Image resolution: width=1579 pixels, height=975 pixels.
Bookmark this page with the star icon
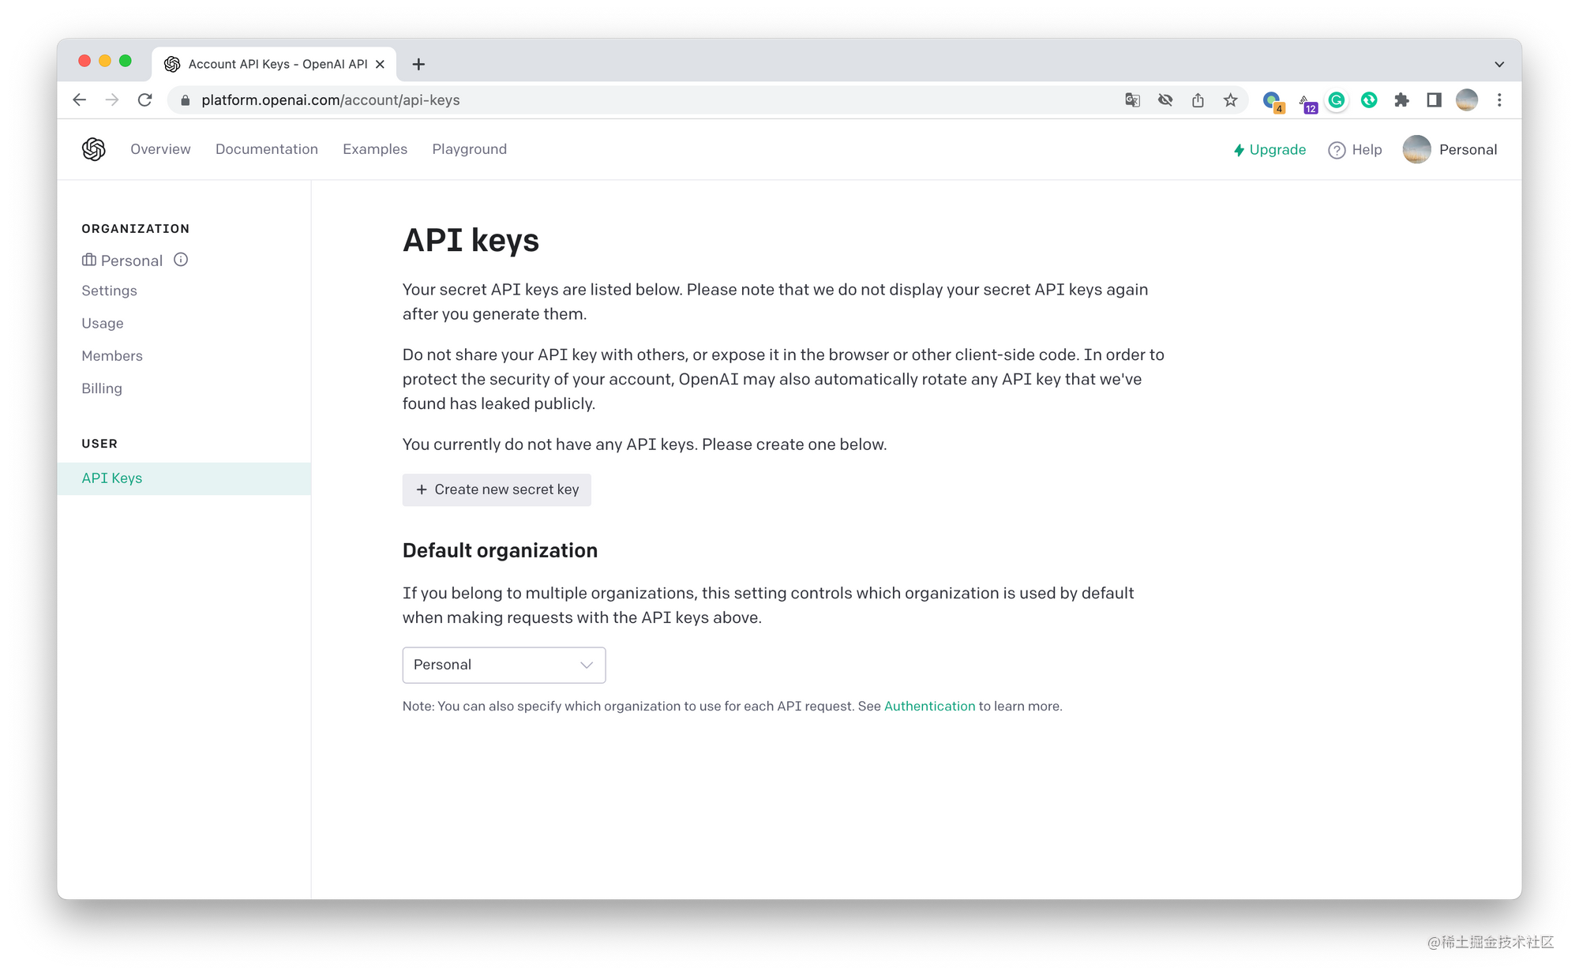pyautogui.click(x=1230, y=100)
